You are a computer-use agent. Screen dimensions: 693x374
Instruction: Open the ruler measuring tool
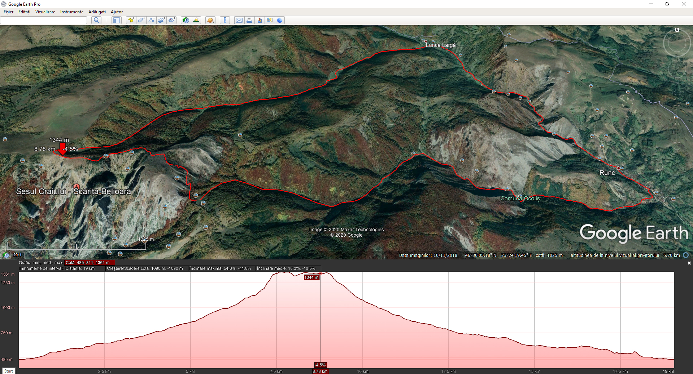click(x=225, y=20)
